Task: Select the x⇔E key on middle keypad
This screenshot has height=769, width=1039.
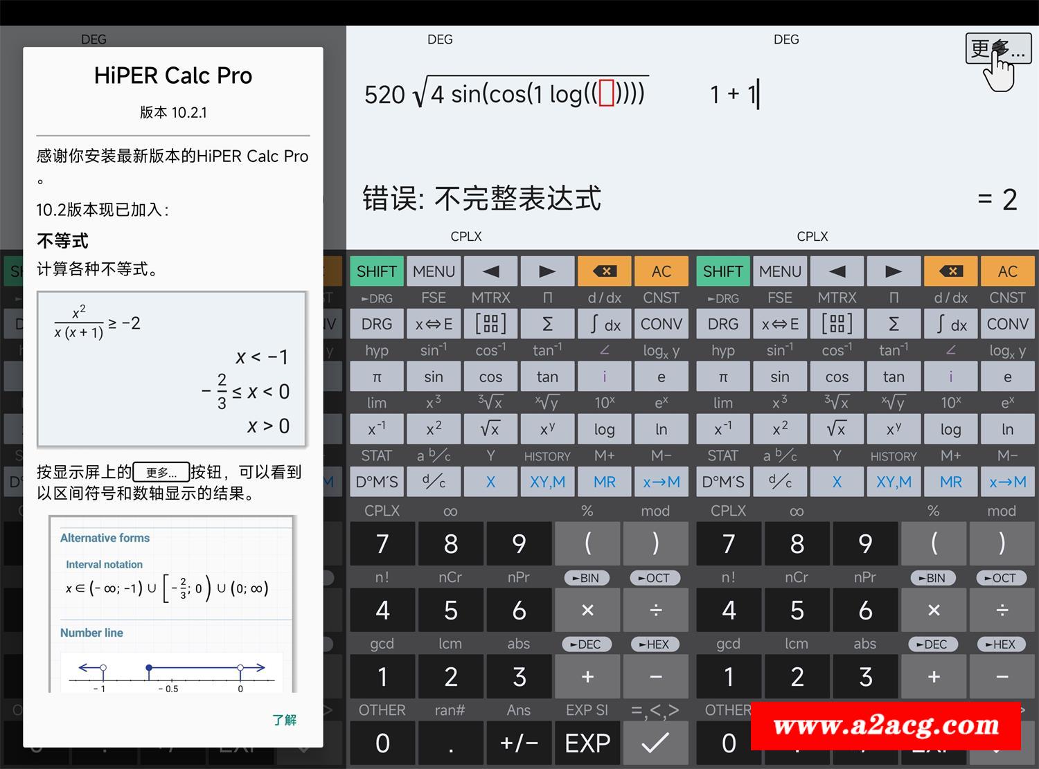Action: [x=434, y=324]
